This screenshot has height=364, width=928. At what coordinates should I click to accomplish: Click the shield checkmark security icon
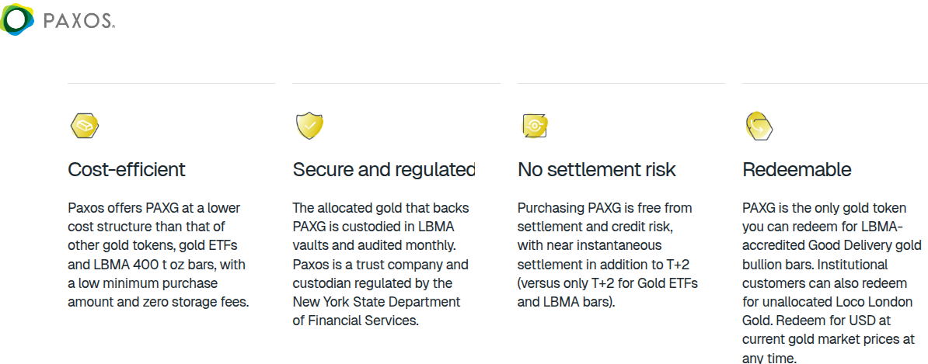pos(309,126)
